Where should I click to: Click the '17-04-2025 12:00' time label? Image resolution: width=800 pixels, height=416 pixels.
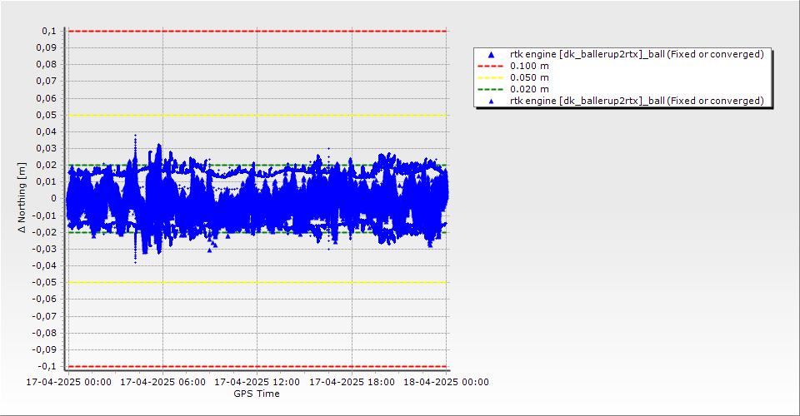pos(257,382)
